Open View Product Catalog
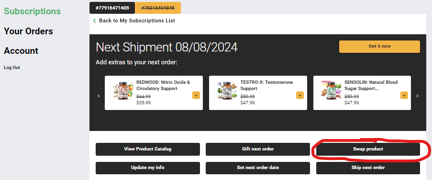432x180 pixels. click(x=148, y=149)
